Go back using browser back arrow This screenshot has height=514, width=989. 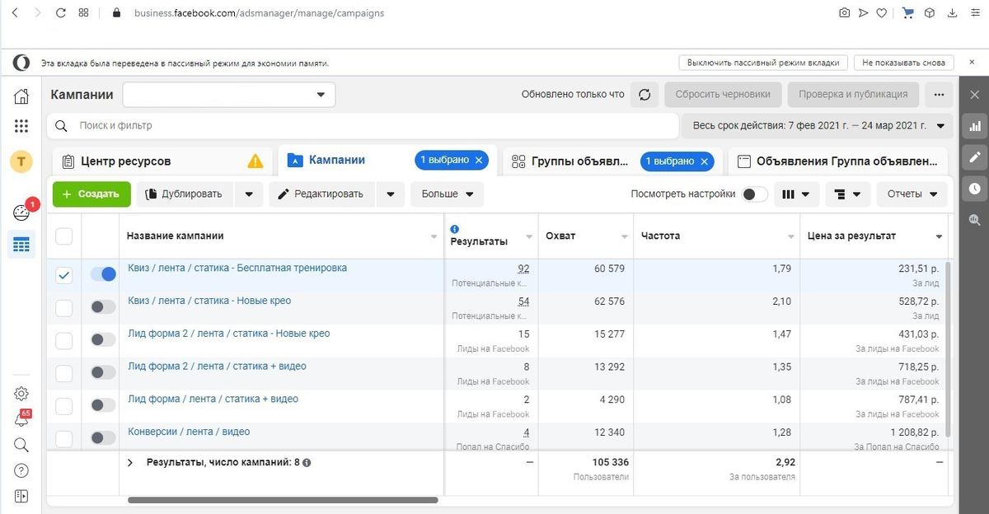pyautogui.click(x=15, y=13)
